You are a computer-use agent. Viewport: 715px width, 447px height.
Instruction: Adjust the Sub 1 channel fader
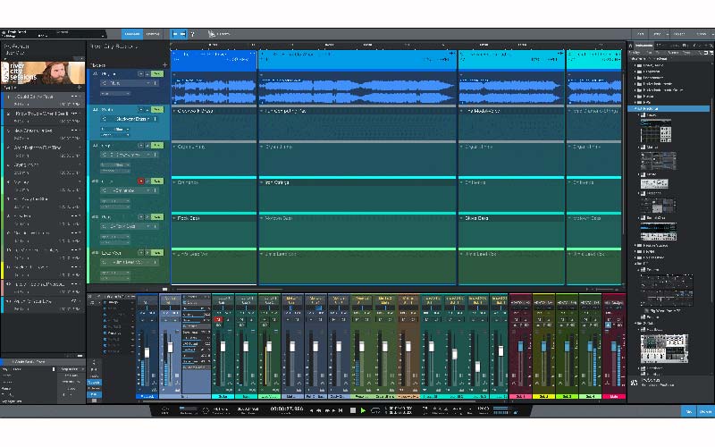(x=520, y=347)
